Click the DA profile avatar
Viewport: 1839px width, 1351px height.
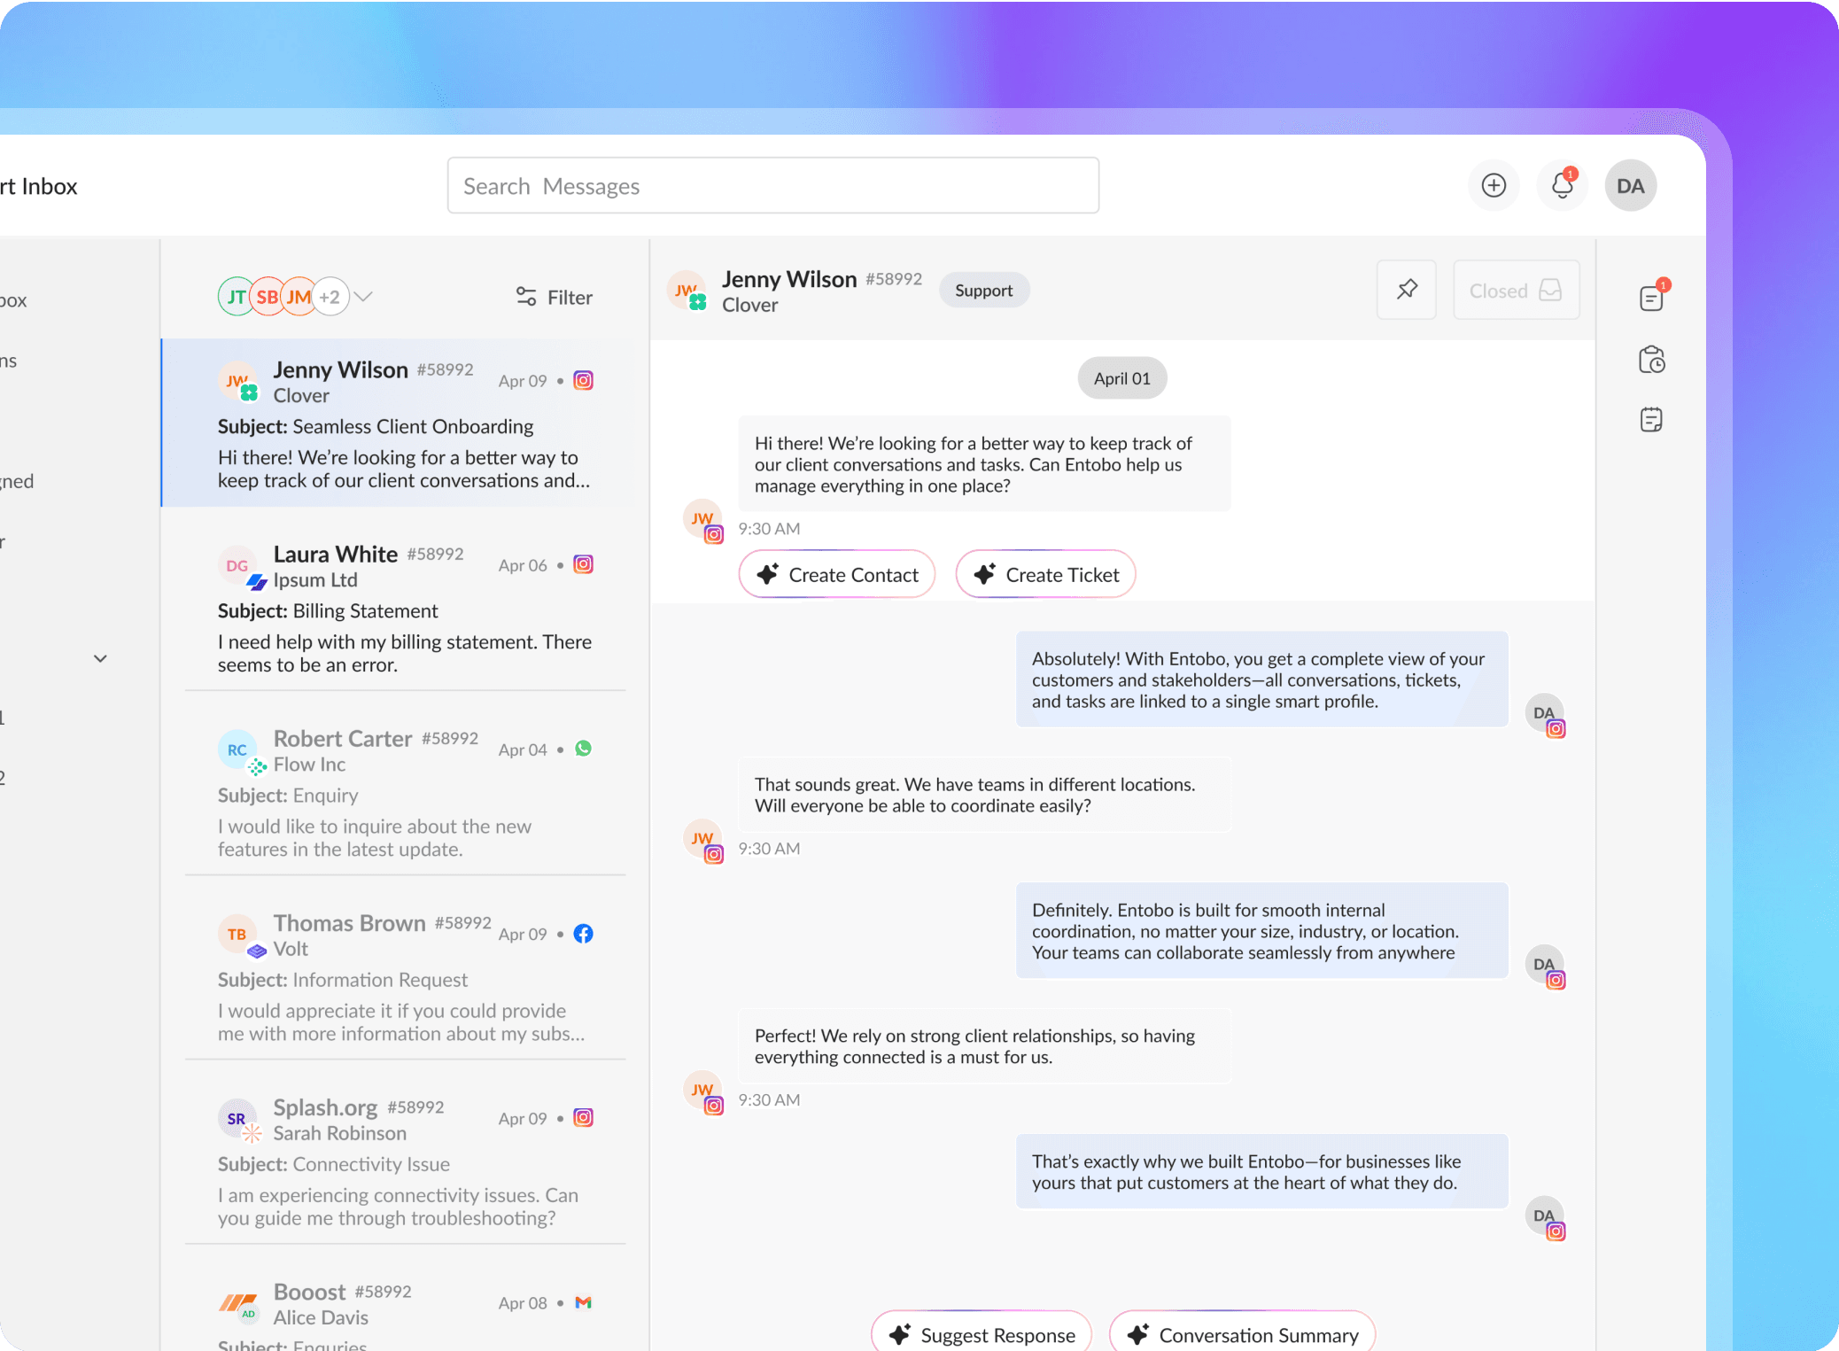coord(1630,185)
